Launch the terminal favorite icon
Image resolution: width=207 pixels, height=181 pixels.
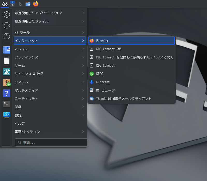click(7, 104)
